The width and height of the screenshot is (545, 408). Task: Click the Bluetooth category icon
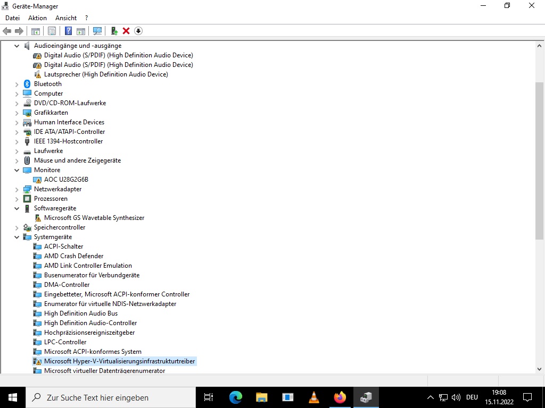click(x=27, y=84)
